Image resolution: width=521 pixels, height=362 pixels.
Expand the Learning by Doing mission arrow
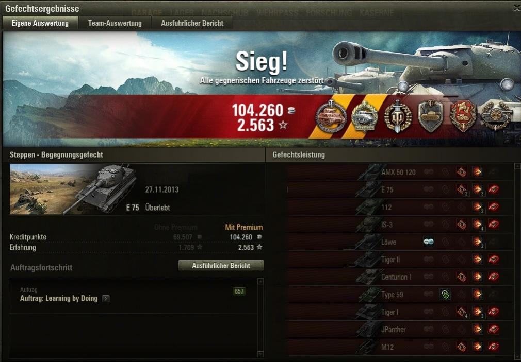click(106, 299)
